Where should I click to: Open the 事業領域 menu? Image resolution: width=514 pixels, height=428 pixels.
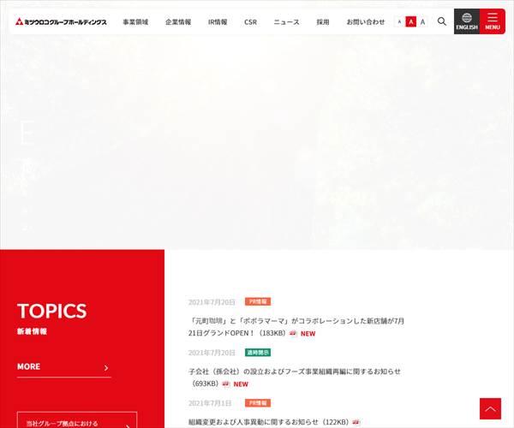[x=135, y=22]
